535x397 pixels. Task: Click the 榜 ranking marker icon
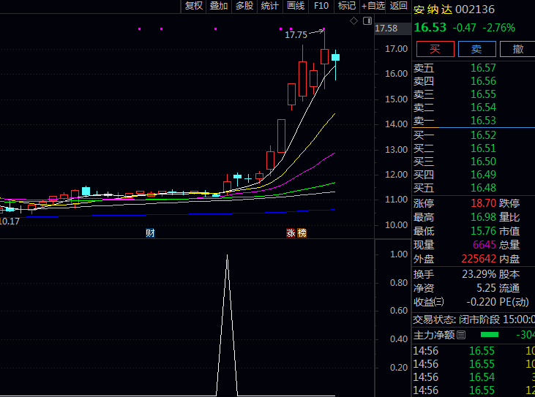tap(302, 233)
